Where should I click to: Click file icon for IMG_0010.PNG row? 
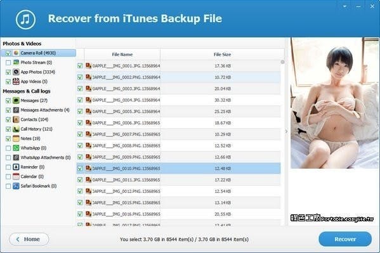88,168
